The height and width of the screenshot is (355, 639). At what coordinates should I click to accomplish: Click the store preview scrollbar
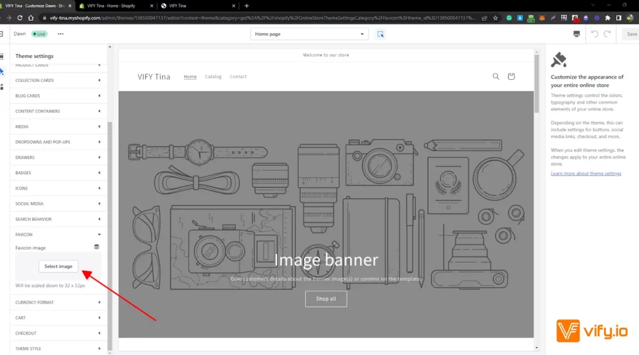[537, 84]
